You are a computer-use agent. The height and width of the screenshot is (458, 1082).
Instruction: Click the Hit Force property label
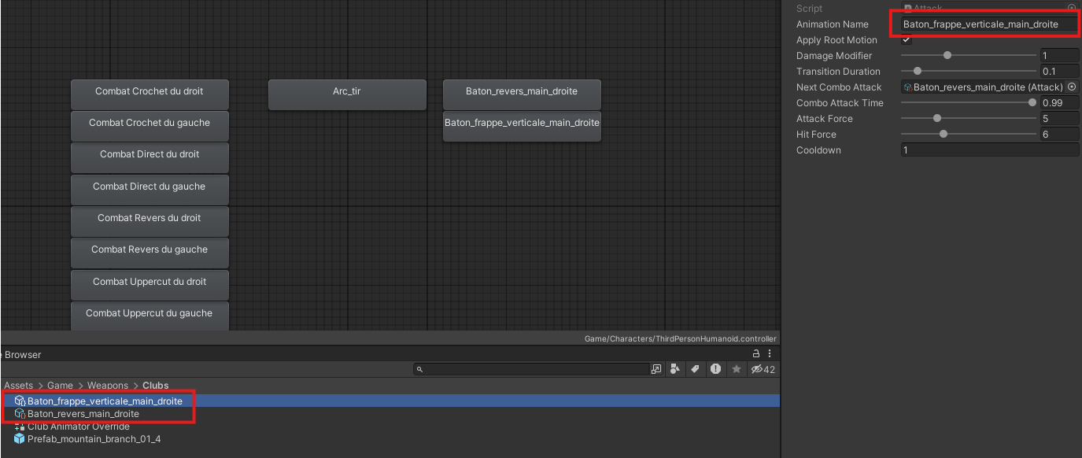point(816,135)
